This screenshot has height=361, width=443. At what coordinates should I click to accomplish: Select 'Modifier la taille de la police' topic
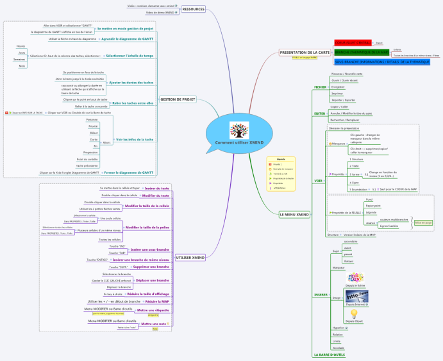pos(147,228)
